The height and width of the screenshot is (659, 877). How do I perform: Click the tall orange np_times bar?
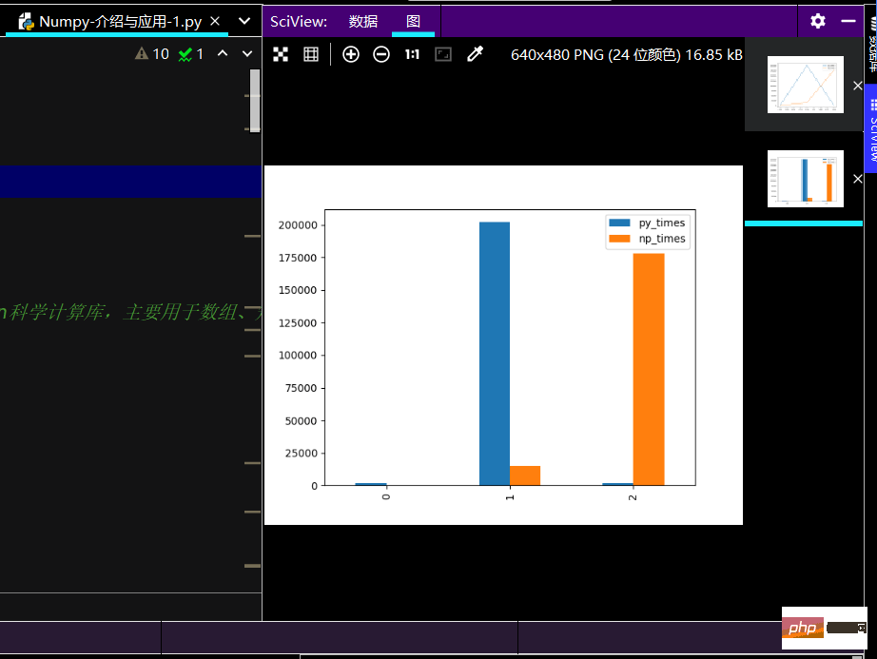point(649,370)
